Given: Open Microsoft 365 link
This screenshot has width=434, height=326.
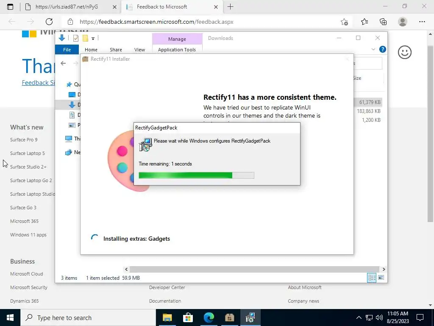Looking at the screenshot, I should [24, 221].
